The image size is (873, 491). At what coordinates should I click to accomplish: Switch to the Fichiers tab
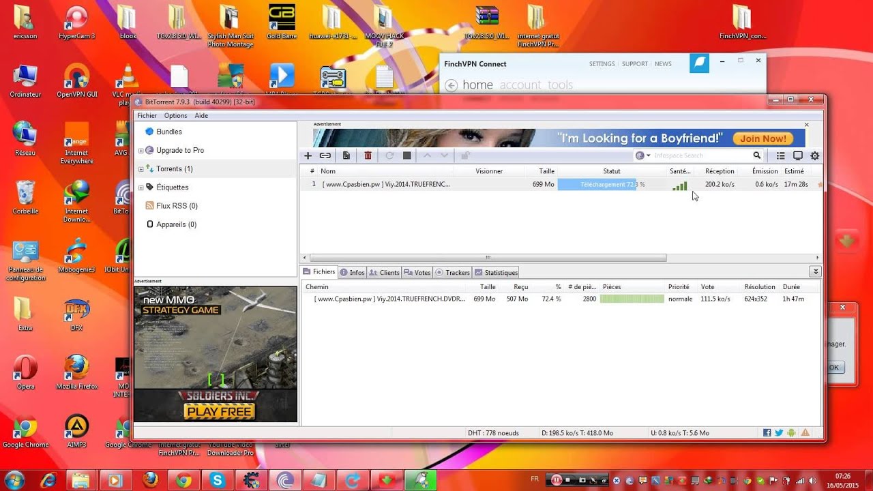tap(319, 271)
